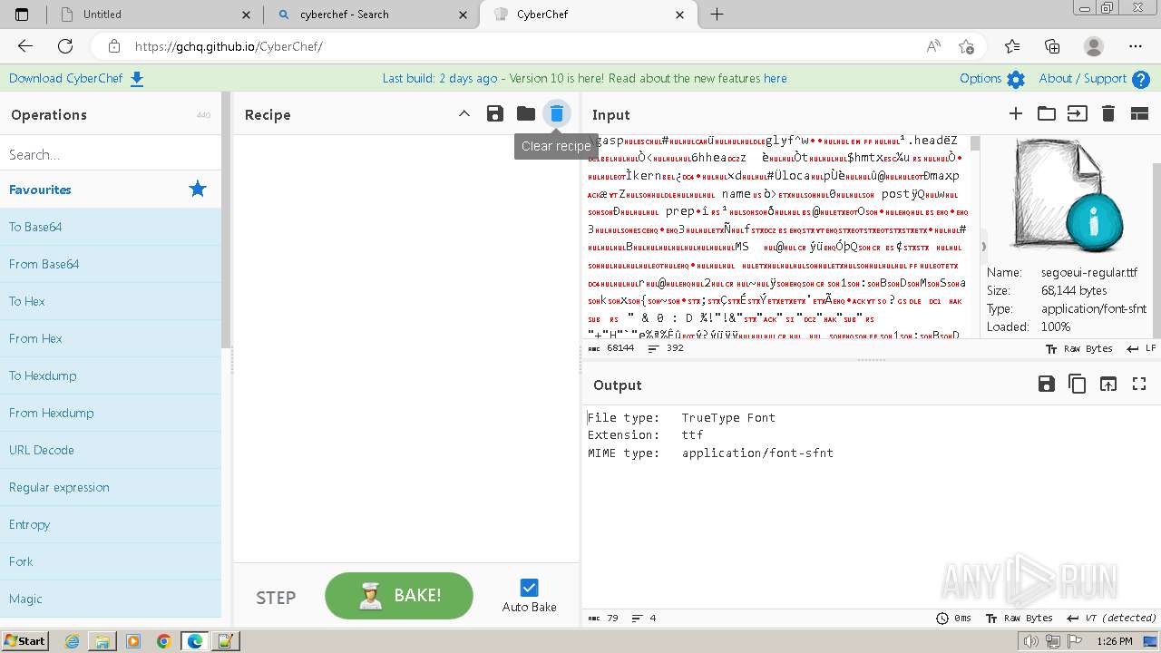The width and height of the screenshot is (1161, 653).
Task: Open tab actions menu icon
Action: [22, 15]
